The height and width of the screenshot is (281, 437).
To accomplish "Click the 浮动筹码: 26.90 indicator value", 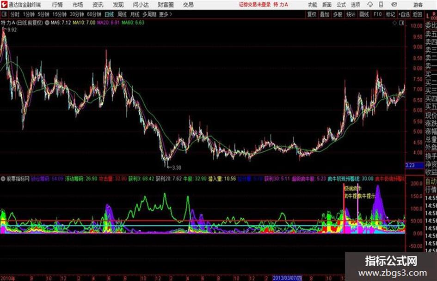I will click(81, 179).
